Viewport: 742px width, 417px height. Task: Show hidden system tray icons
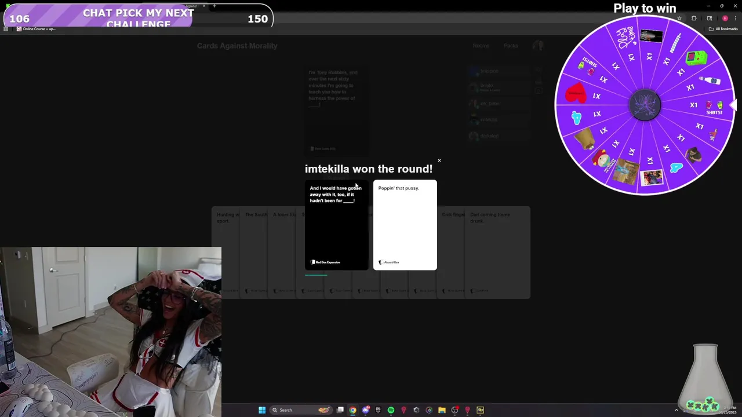[x=676, y=410]
